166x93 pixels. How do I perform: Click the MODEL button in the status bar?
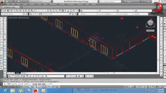[126, 87]
